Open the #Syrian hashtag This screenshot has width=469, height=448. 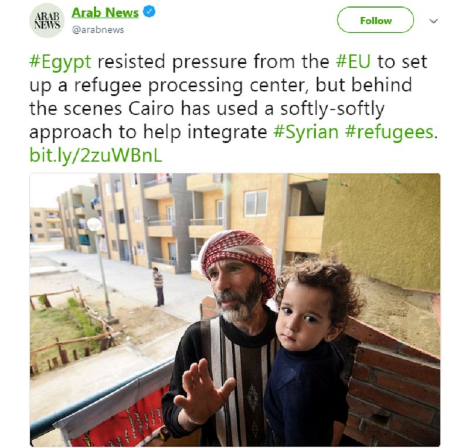tap(305, 132)
